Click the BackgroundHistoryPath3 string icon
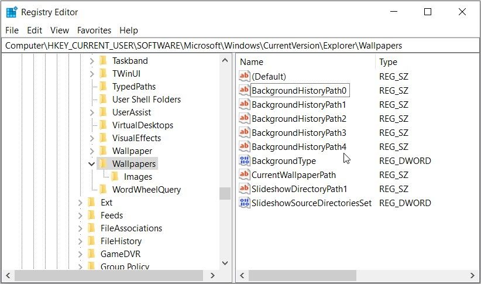 coord(245,133)
